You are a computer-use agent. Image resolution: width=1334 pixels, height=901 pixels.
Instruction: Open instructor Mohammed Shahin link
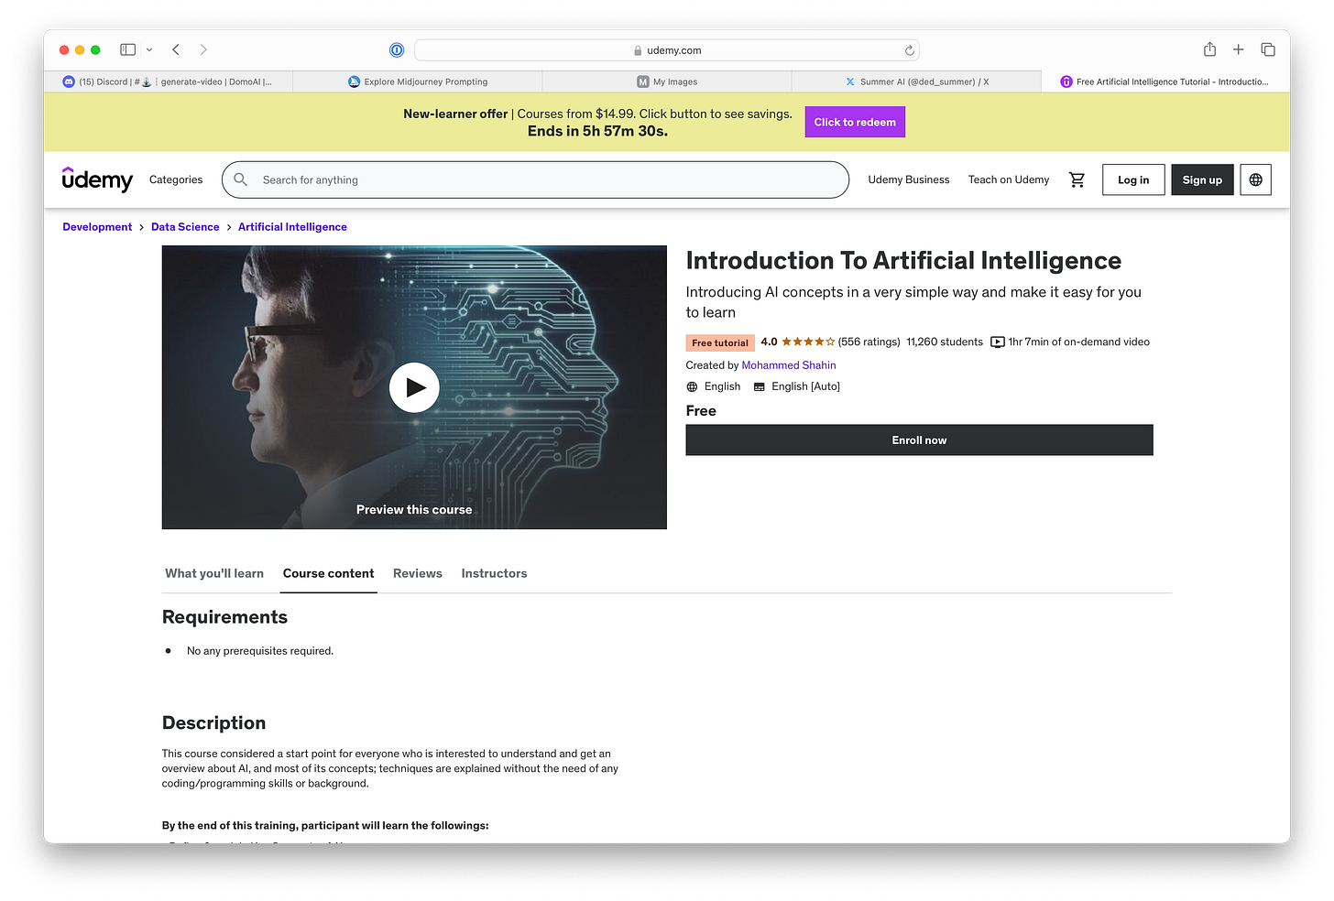789,364
